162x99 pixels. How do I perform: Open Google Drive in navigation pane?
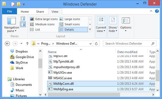[22, 57]
